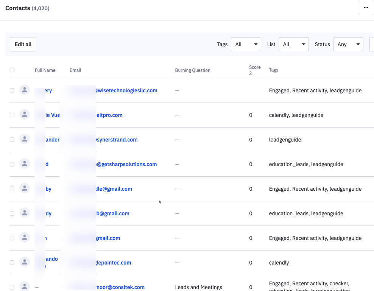
Task: Click the Edit all button
Action: click(x=23, y=44)
